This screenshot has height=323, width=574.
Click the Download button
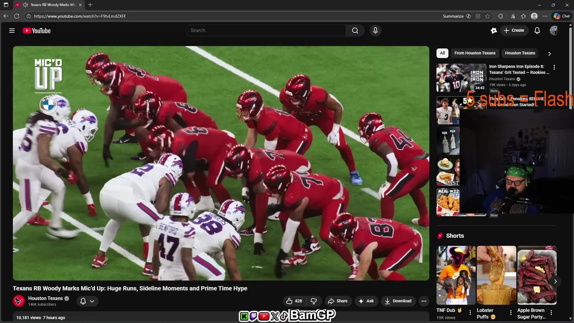(x=398, y=301)
